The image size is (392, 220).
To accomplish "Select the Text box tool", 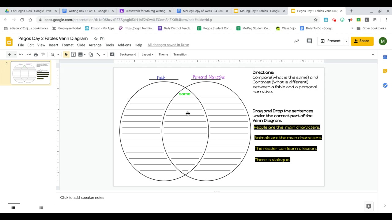I will (x=73, y=54).
